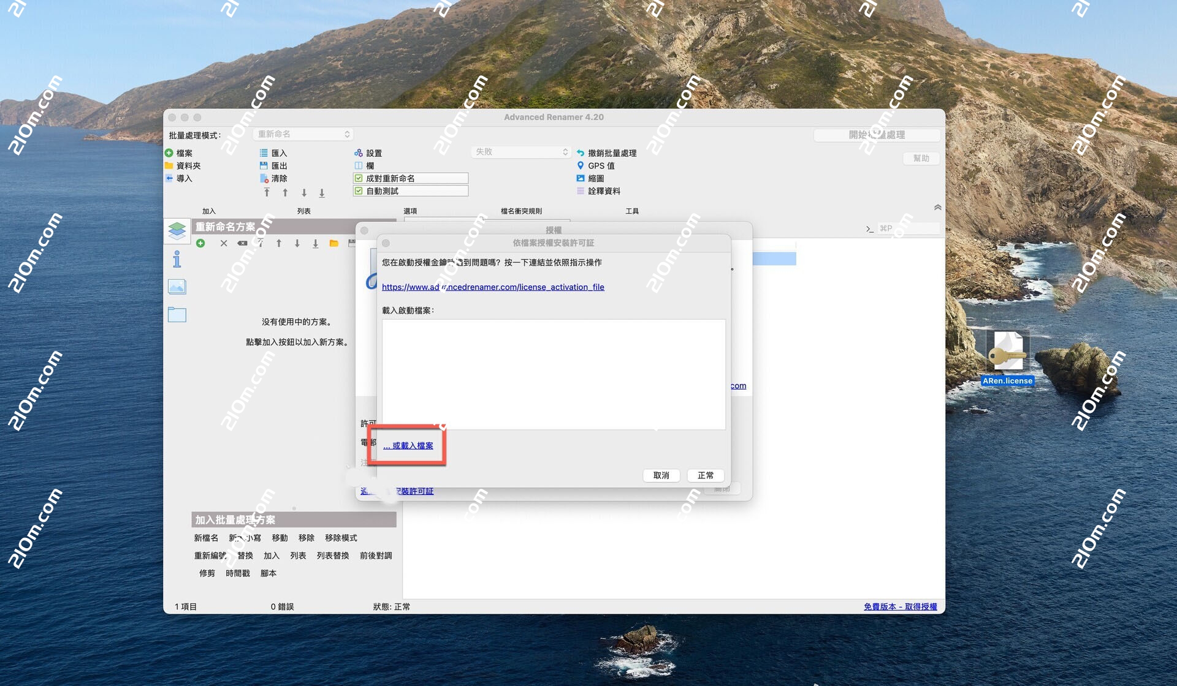The width and height of the screenshot is (1177, 686).
Task: Toggle the 自動測試 checkbox
Action: pos(359,190)
